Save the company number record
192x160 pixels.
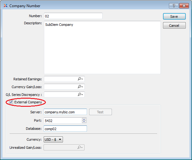click(x=174, y=16)
